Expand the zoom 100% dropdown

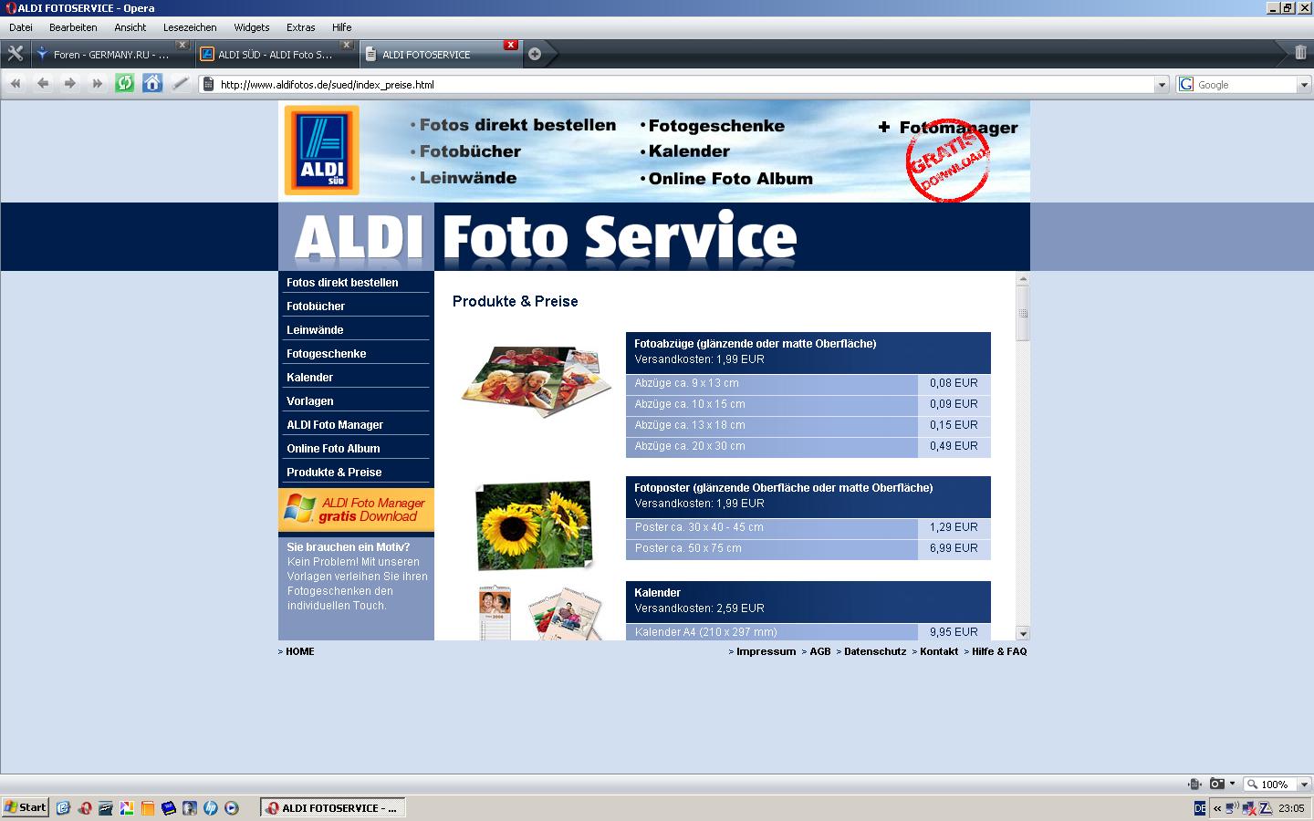click(x=1304, y=785)
